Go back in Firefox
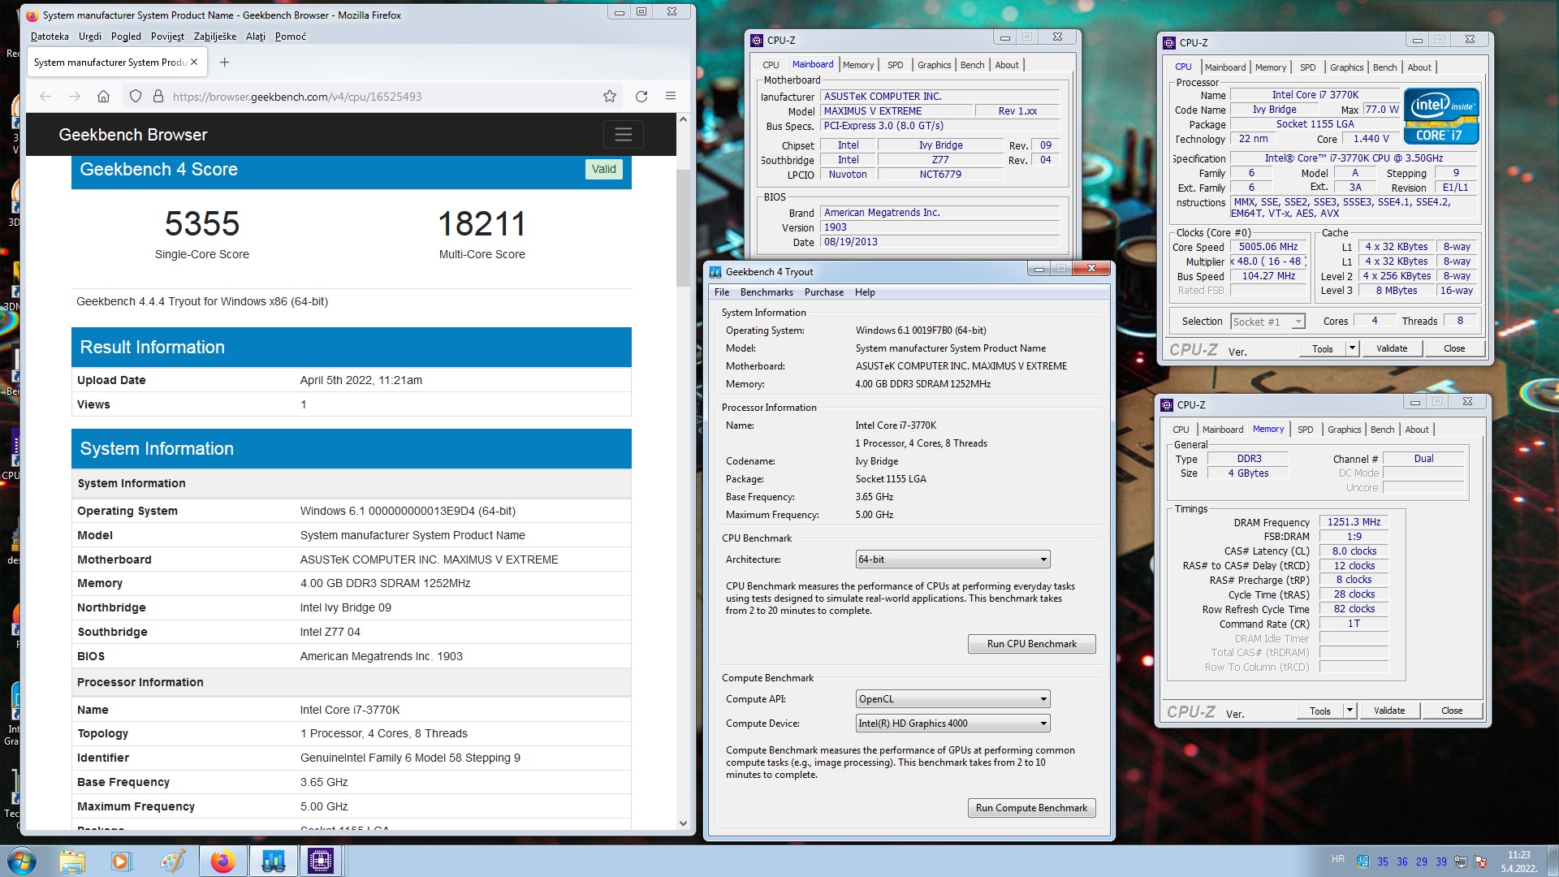This screenshot has width=1559, height=877. (45, 96)
